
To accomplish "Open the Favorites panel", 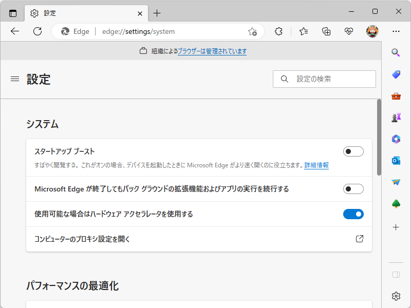I will pyautogui.click(x=303, y=31).
